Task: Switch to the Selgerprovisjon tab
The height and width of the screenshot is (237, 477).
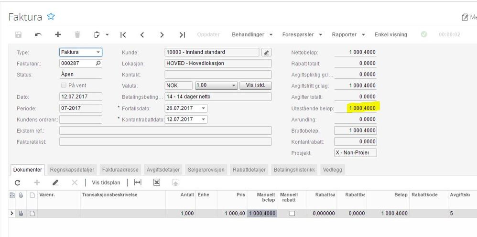Action: [206, 170]
